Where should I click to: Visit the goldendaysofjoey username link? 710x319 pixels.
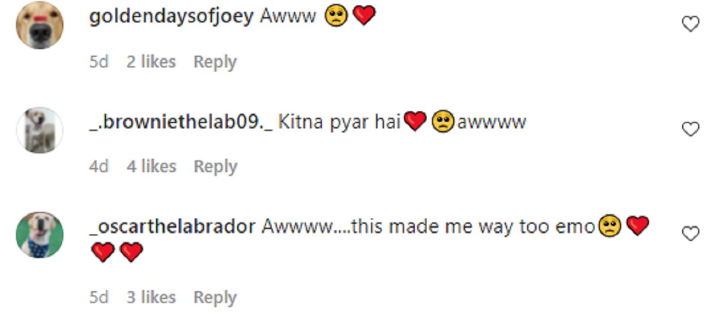(x=171, y=17)
